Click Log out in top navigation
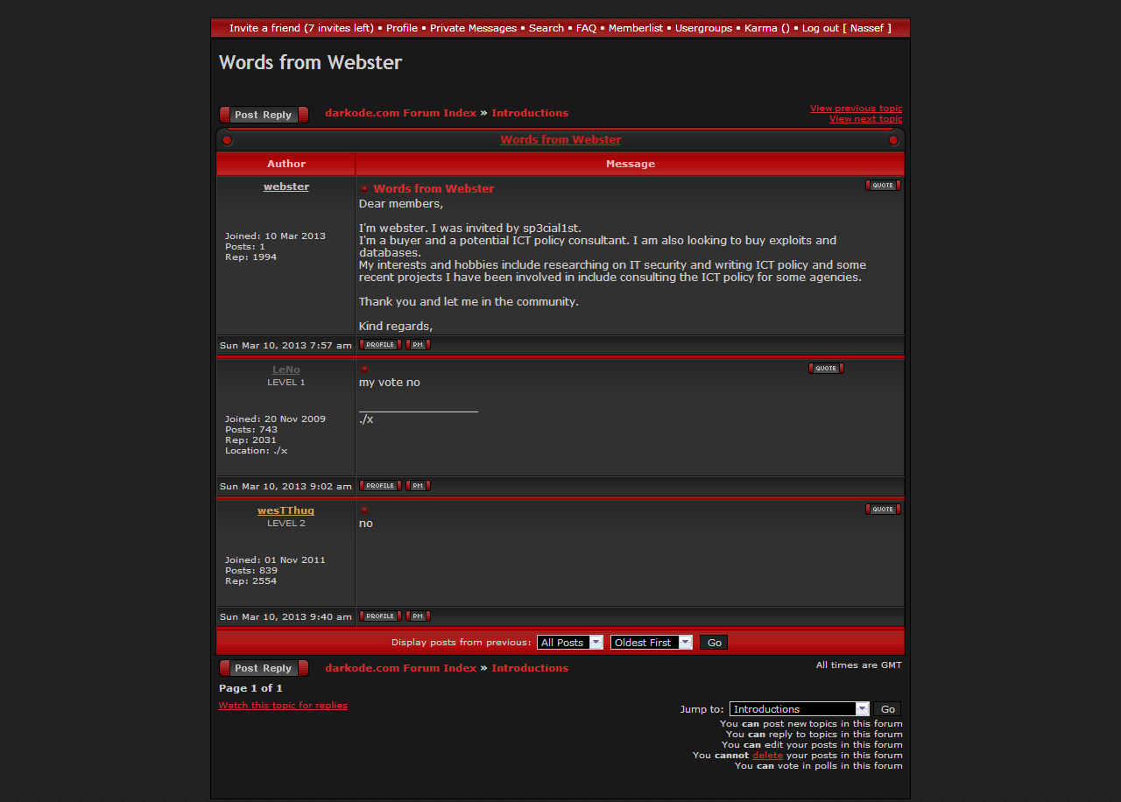The width and height of the screenshot is (1121, 802). [821, 28]
